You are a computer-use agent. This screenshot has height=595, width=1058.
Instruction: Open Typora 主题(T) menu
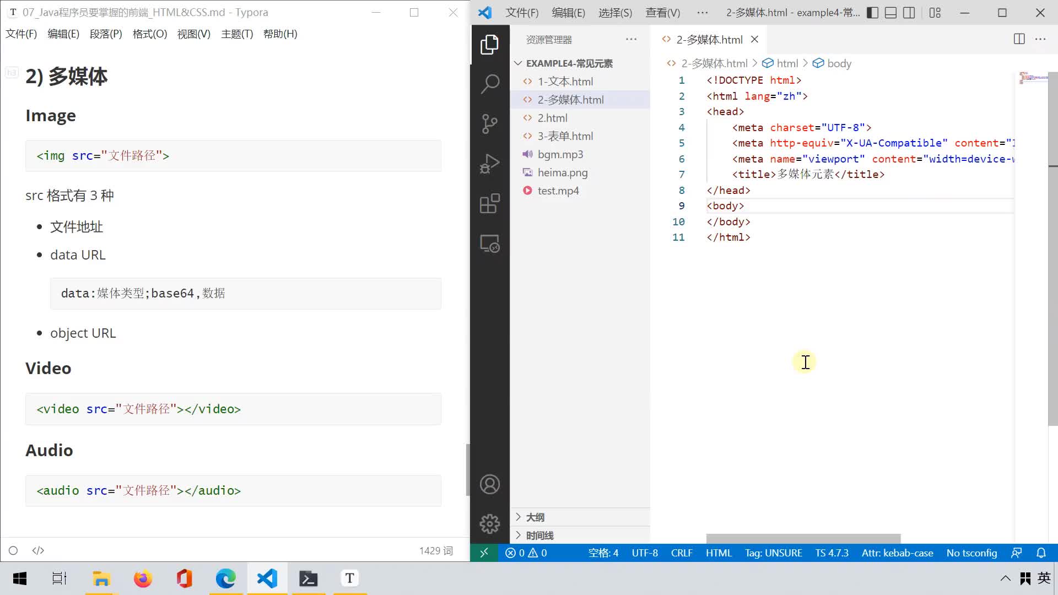coord(237,34)
